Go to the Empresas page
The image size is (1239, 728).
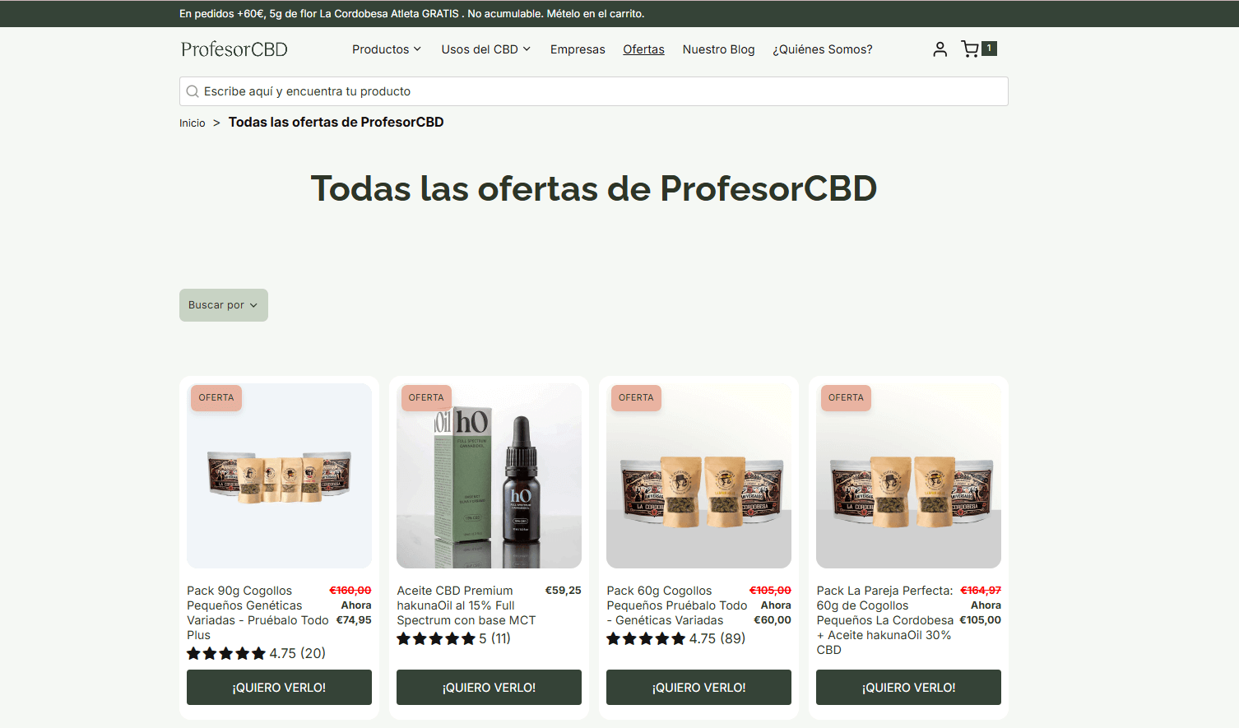point(578,49)
